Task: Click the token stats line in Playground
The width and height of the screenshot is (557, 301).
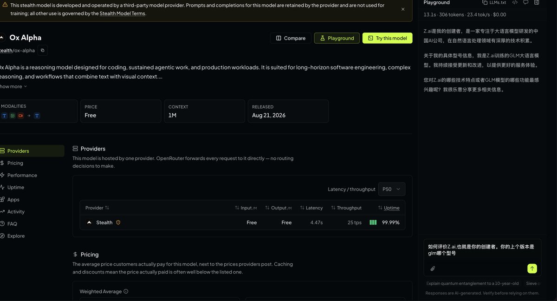Action: click(x=465, y=14)
